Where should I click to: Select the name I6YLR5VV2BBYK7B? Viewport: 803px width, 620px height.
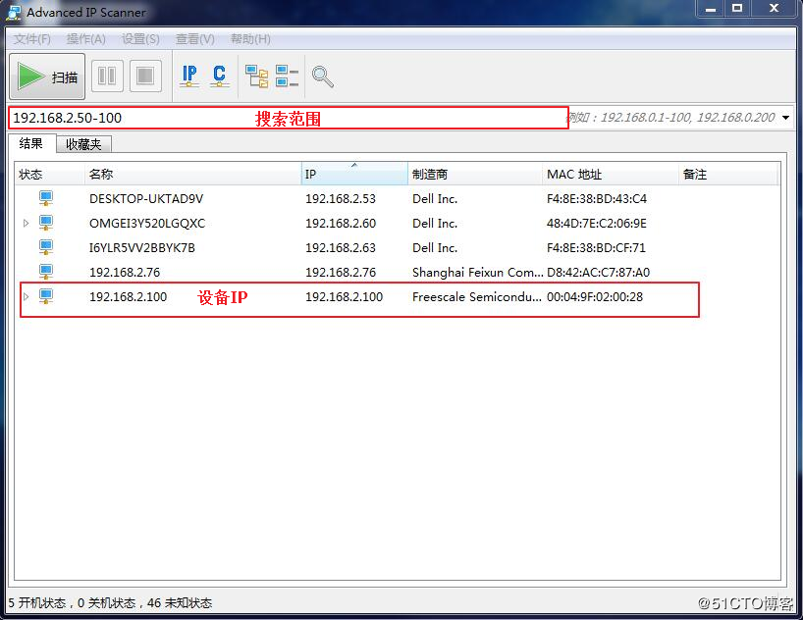142,248
